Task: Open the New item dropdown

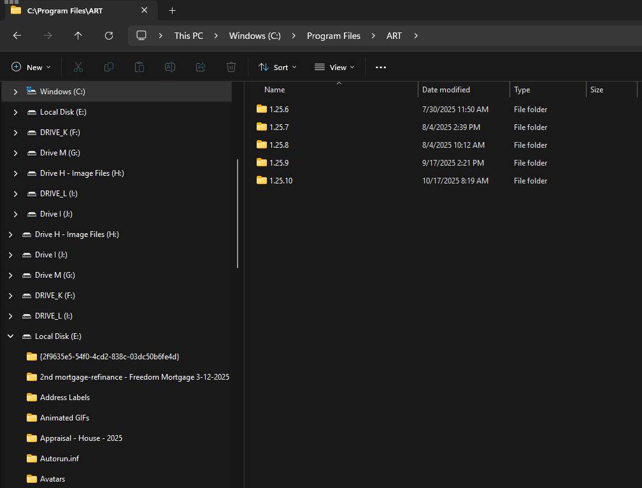Action: pyautogui.click(x=31, y=67)
